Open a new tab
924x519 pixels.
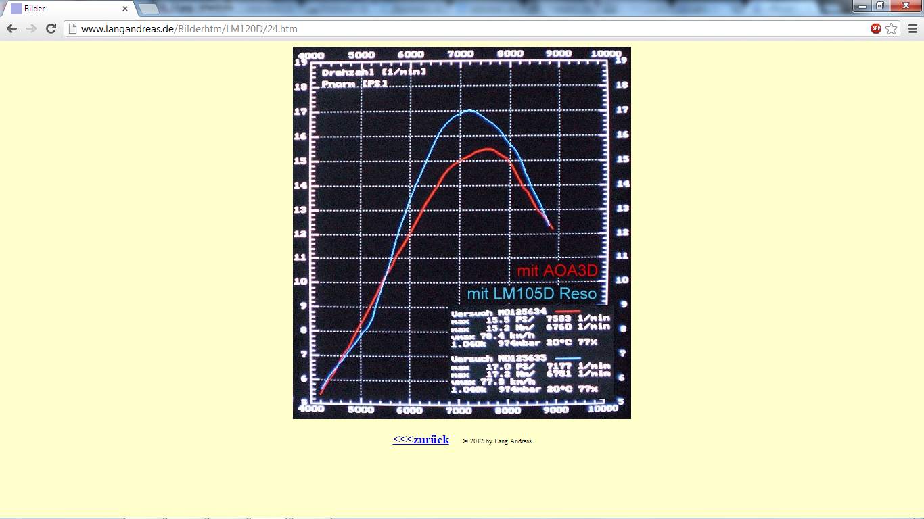click(149, 9)
